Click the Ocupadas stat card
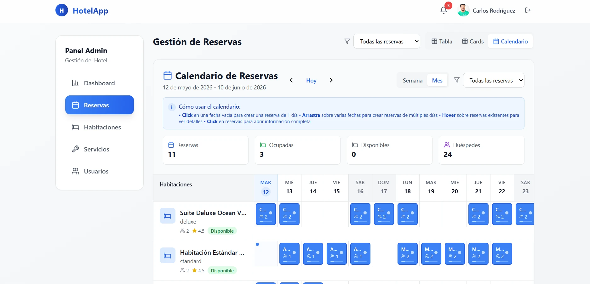This screenshot has height=284, width=590. (298, 150)
